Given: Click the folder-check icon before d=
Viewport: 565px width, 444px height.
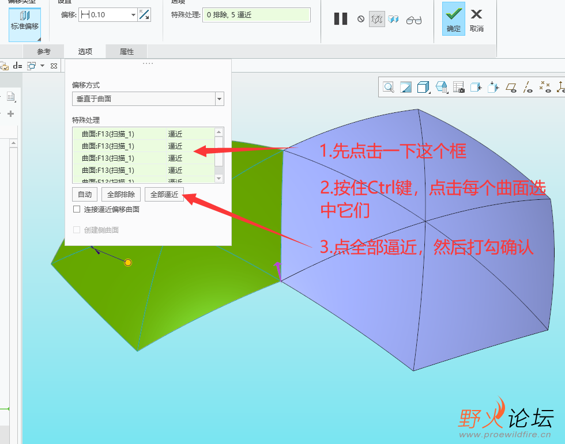Looking at the screenshot, I should click(x=5, y=66).
